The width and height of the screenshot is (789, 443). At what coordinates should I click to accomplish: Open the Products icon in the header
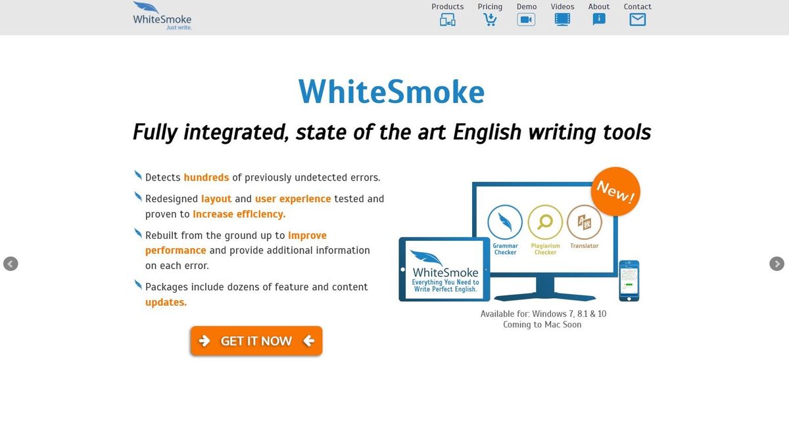(x=448, y=19)
